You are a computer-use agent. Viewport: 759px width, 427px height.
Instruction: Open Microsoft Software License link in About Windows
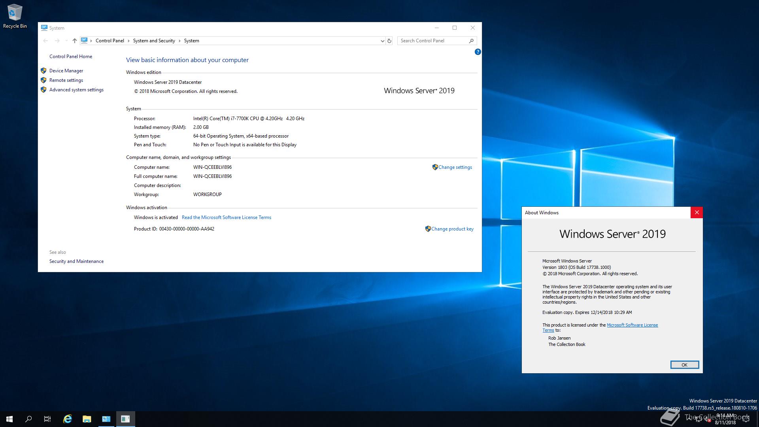[632, 325]
